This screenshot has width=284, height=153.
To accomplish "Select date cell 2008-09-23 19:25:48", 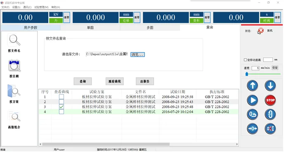I will click(x=177, y=107).
